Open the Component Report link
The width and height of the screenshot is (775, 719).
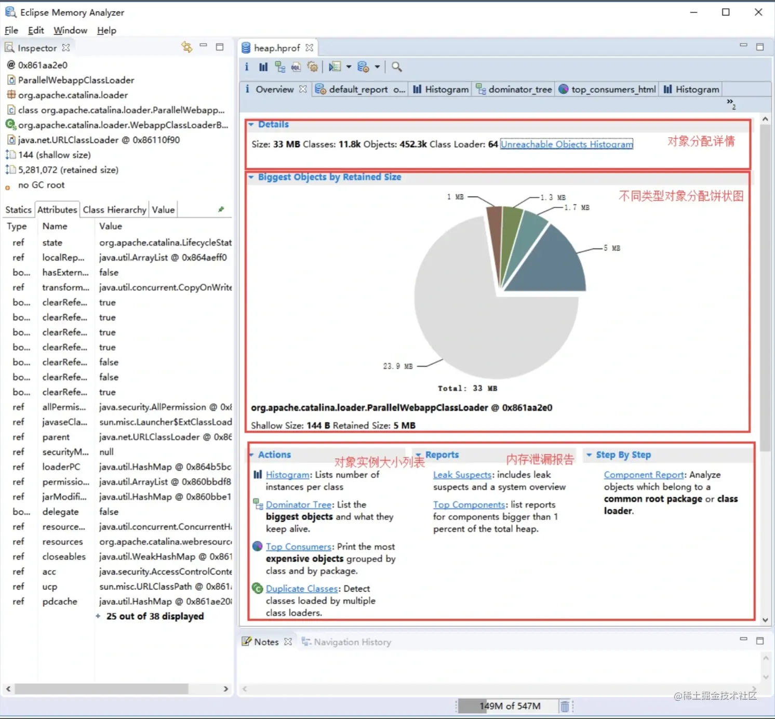tap(644, 474)
